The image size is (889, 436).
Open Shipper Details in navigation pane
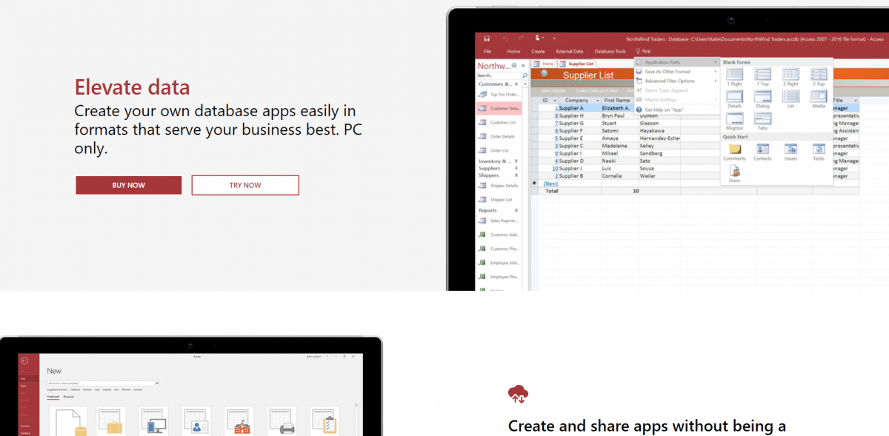[x=502, y=186]
